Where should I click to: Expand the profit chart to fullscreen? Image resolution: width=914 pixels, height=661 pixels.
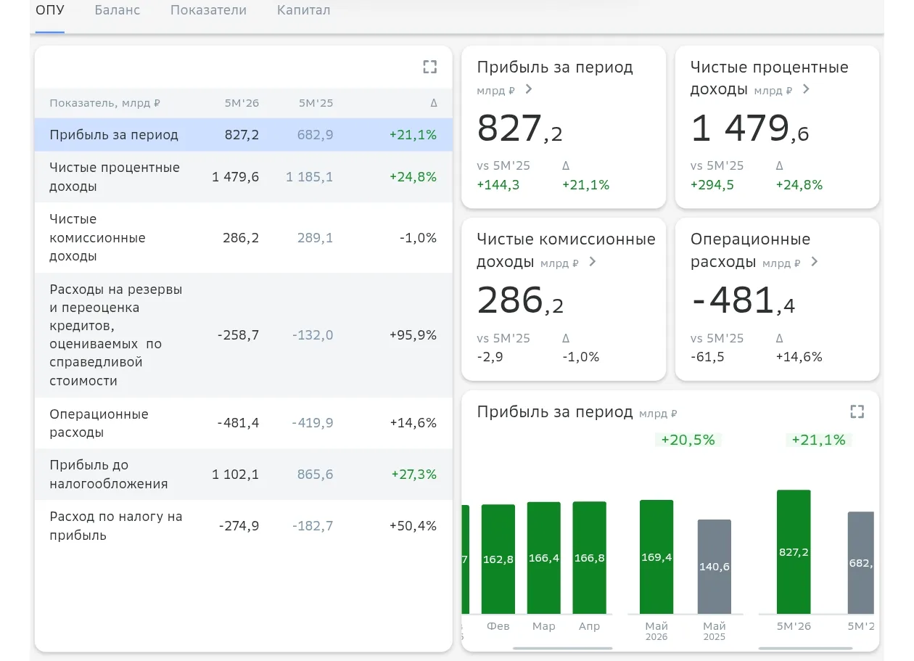pyautogui.click(x=857, y=411)
